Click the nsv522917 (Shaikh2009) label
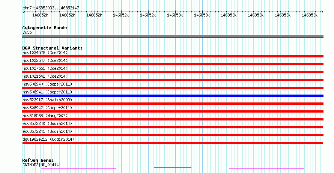Viewport: 334px width, 173px height. click(x=47, y=100)
